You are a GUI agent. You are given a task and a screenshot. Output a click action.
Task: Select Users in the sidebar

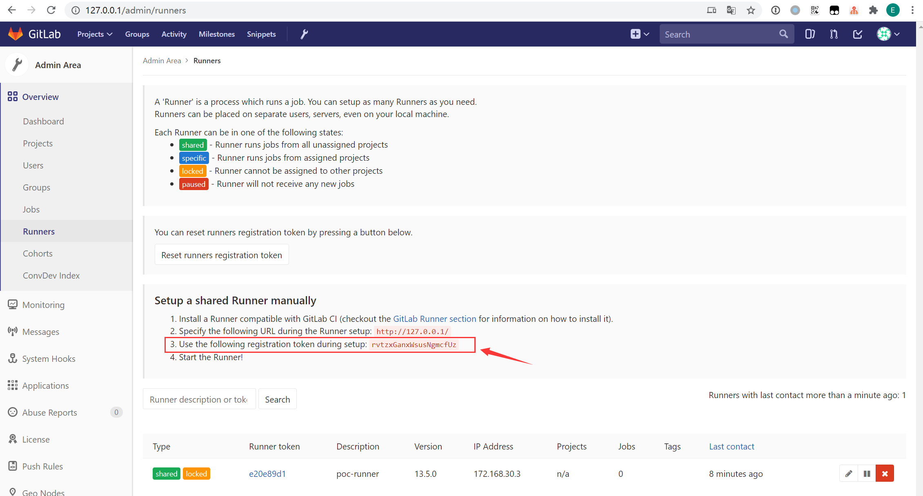[x=33, y=165]
